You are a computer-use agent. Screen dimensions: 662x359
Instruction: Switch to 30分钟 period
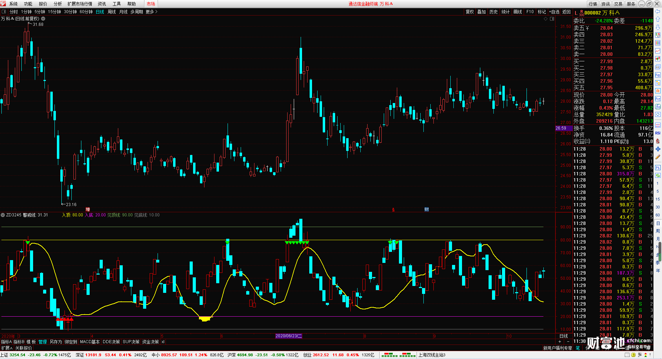click(70, 12)
